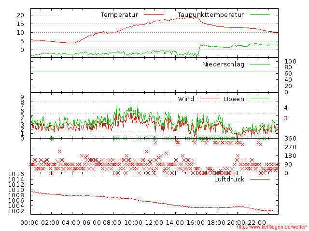Select the red Luftdruck legend line
This screenshot has height=231, width=309.
(260, 179)
